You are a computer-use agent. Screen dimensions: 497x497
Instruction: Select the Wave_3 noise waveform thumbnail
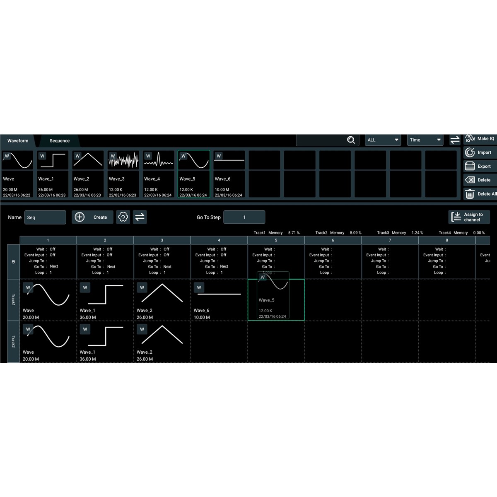(123, 160)
